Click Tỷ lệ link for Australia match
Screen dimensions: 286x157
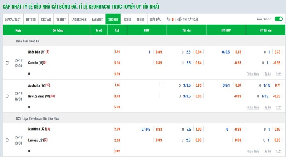click(267, 107)
